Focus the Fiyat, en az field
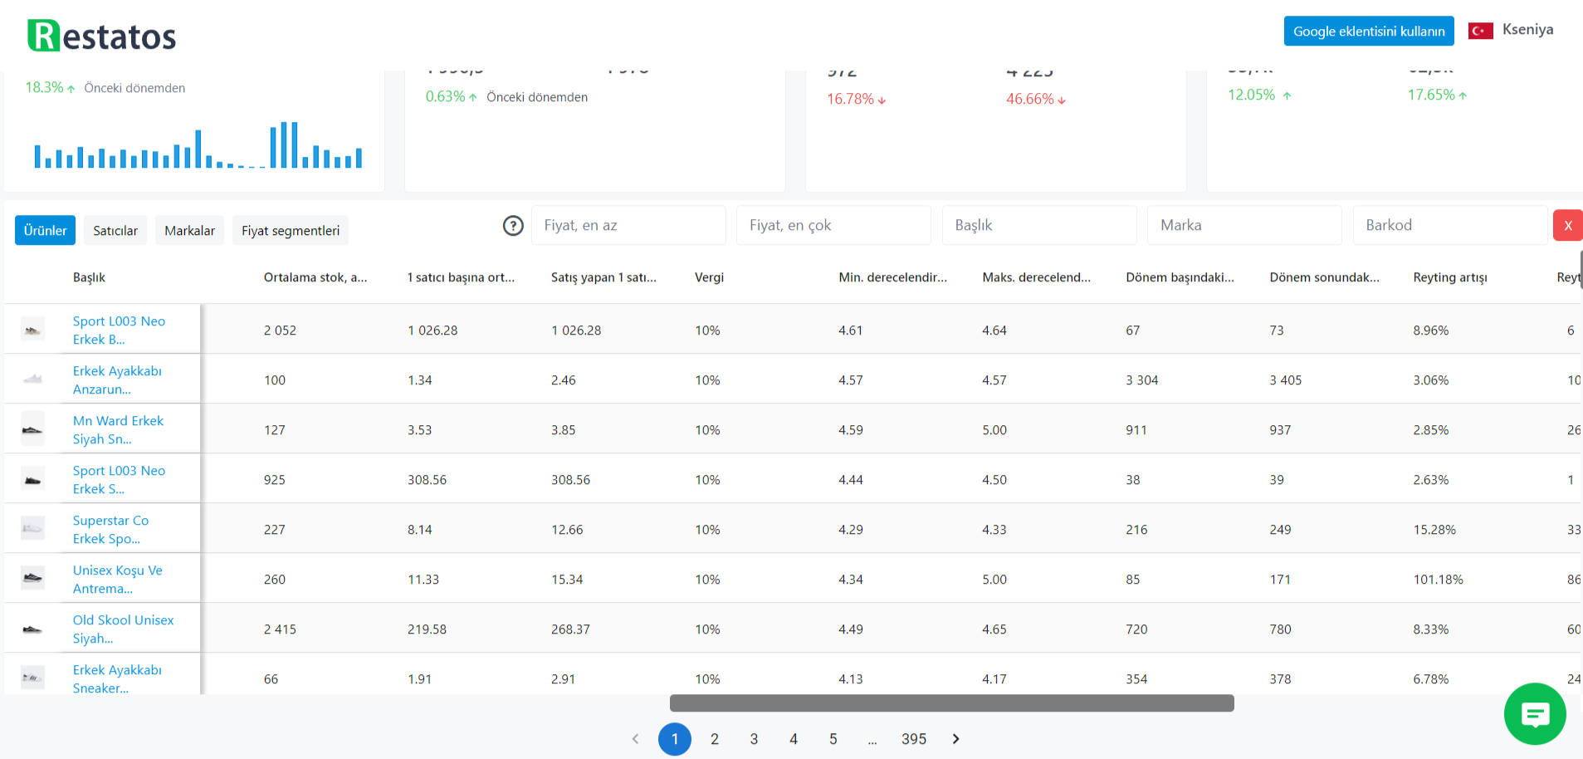Screen dimensions: 1583x759 coord(628,225)
